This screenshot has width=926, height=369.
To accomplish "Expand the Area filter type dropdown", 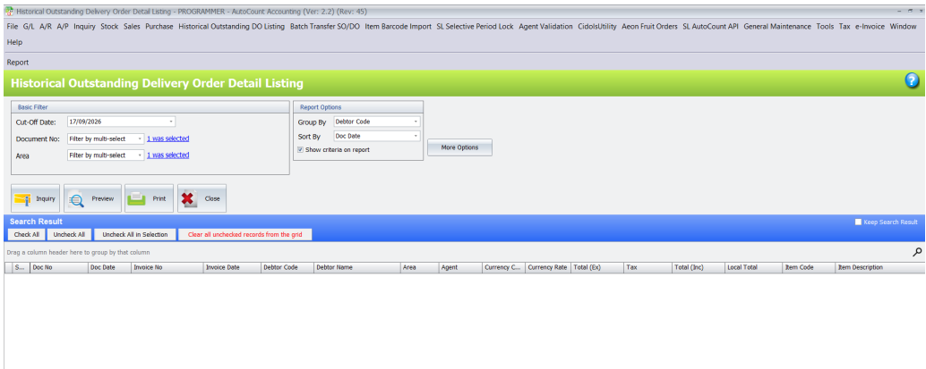I will click(140, 155).
